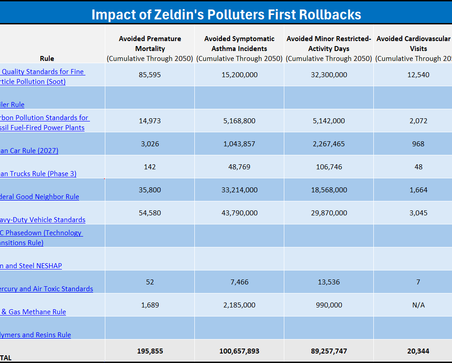
Task: Select the cell showing 1,664
Action: tap(413, 190)
